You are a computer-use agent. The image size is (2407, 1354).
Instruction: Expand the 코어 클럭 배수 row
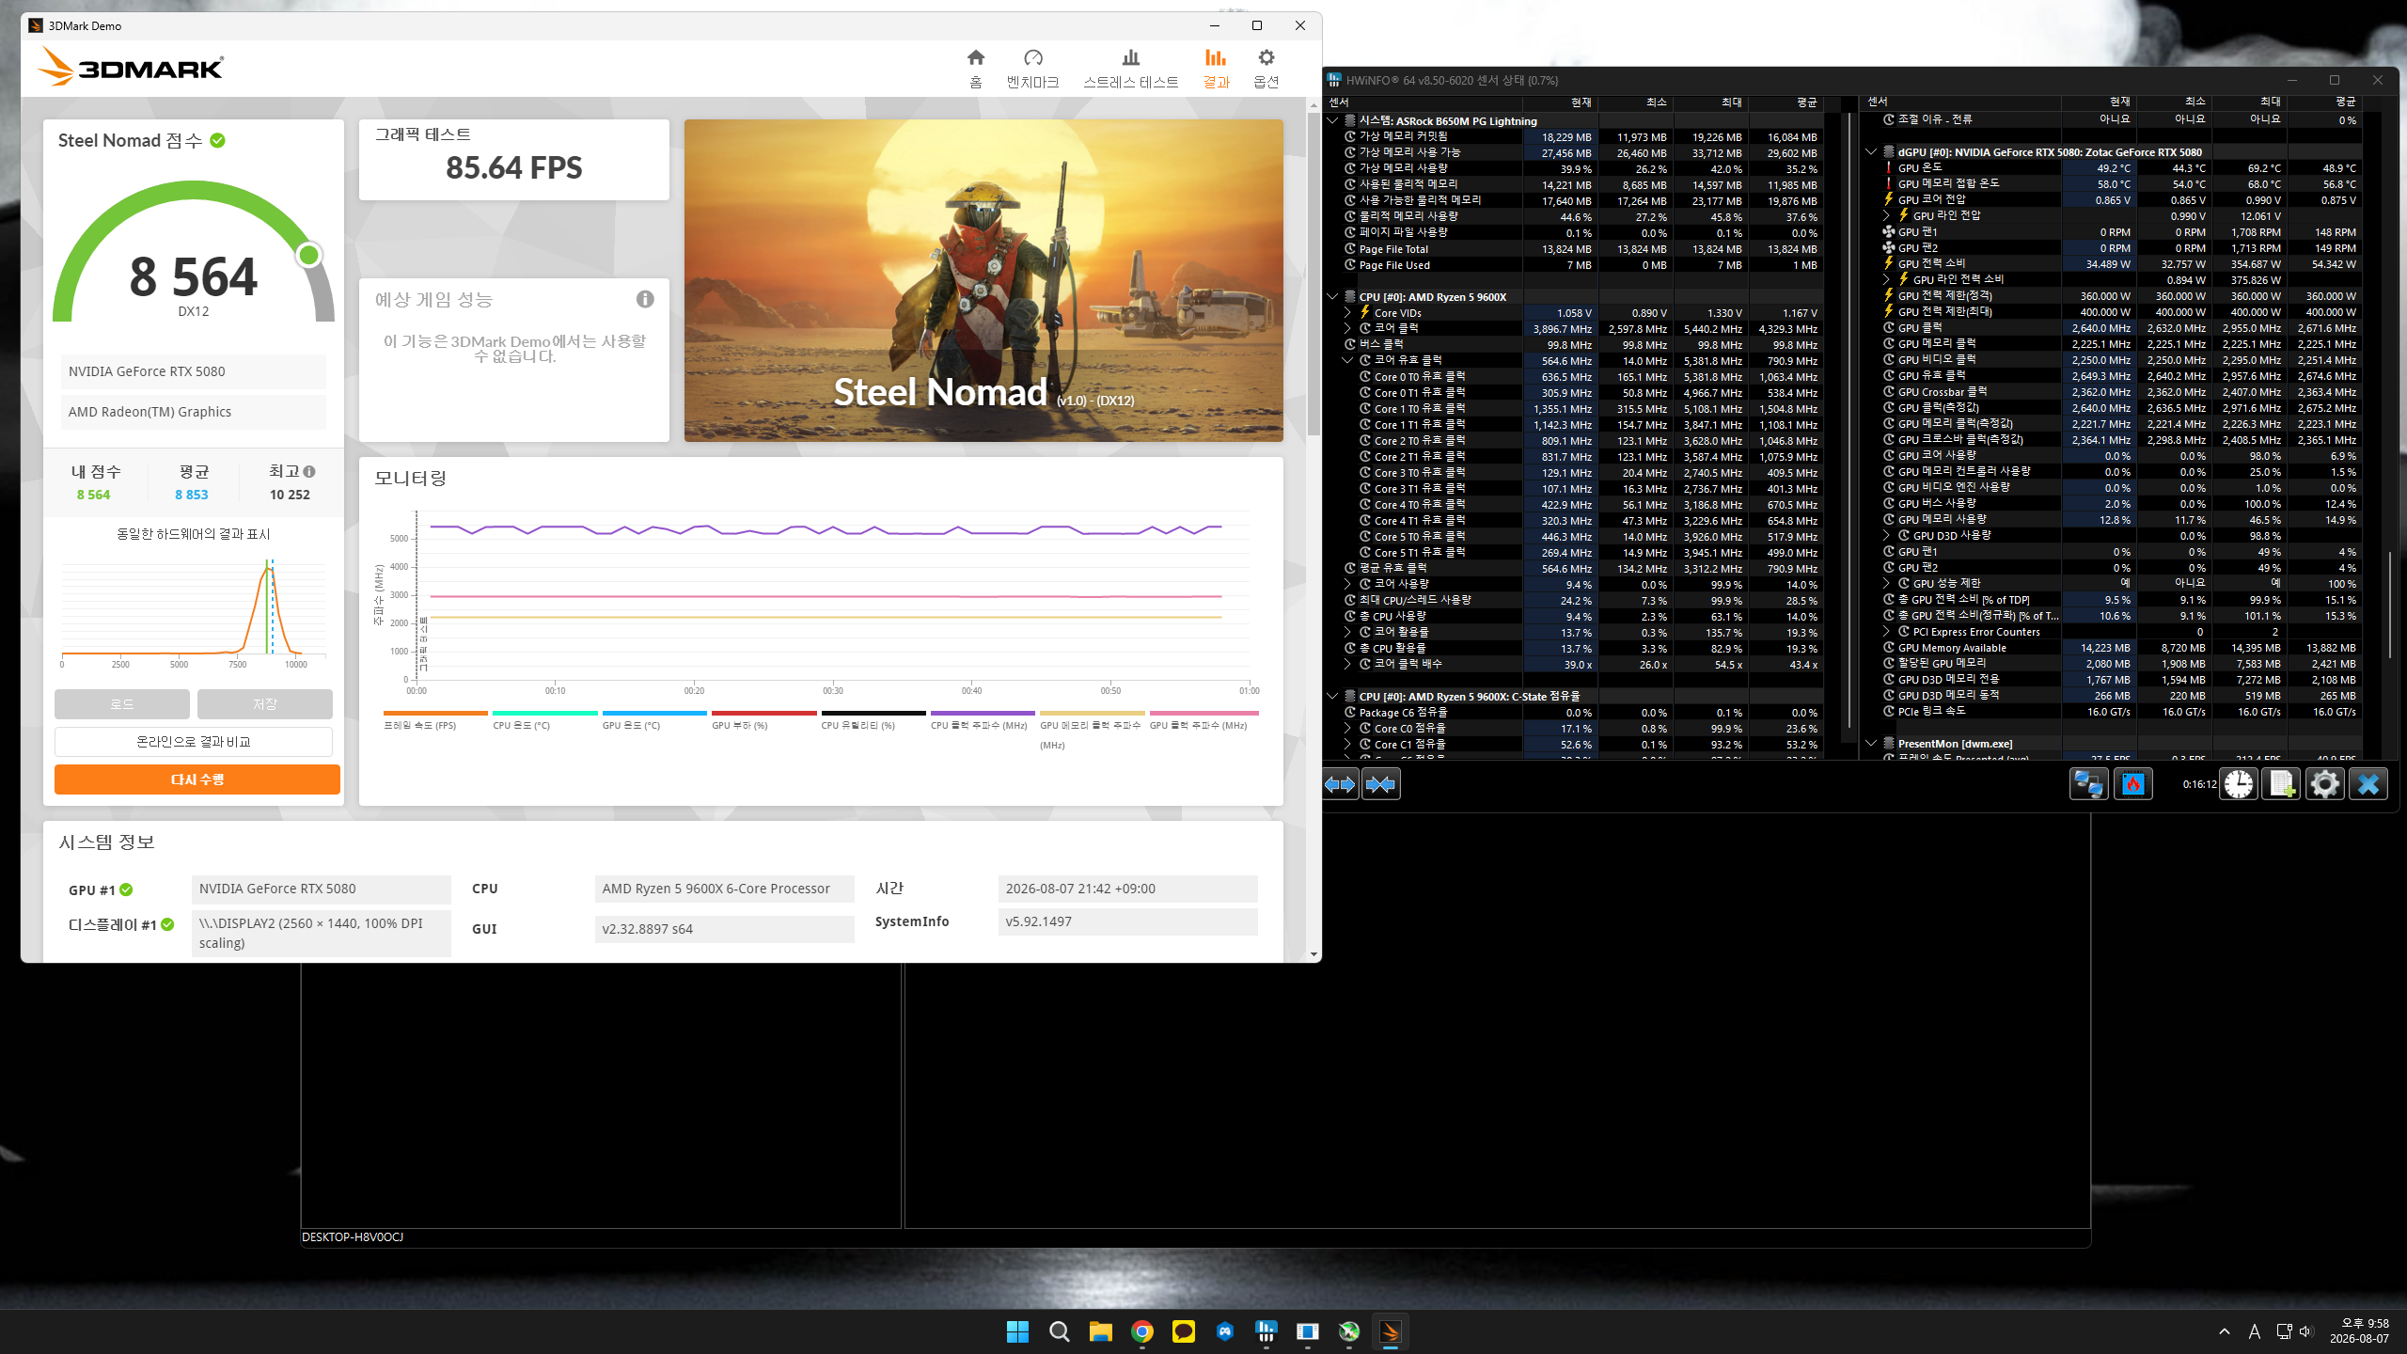(1347, 664)
